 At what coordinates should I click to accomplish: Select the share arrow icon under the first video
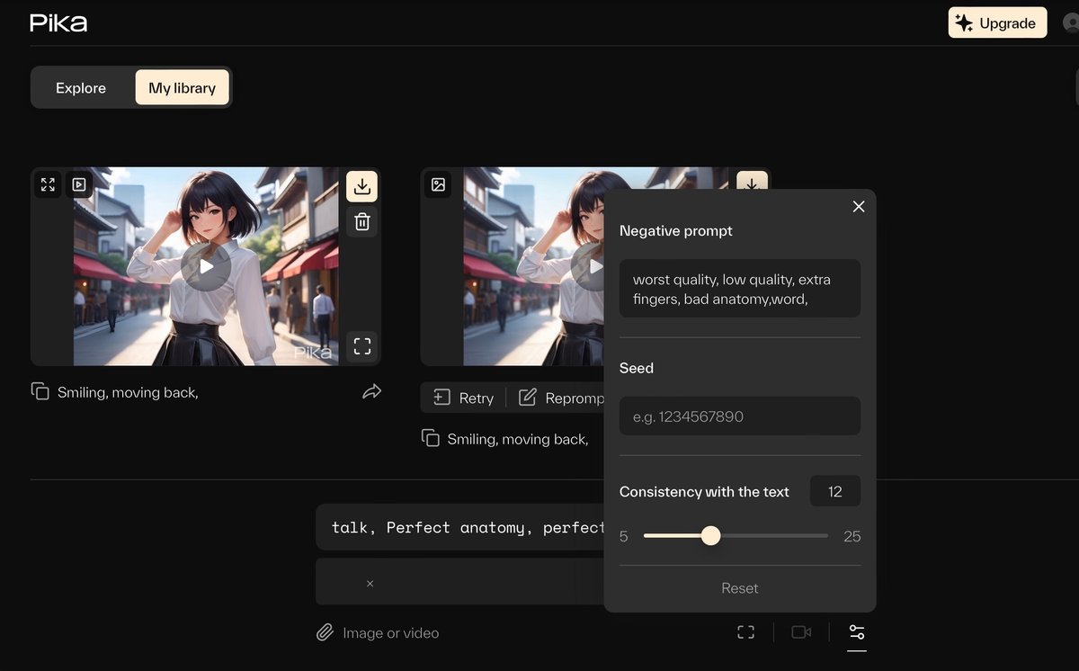(372, 391)
